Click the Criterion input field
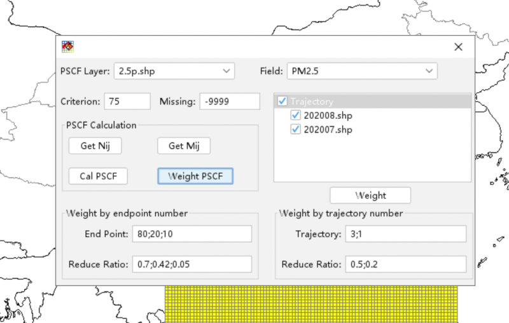This screenshot has height=323, width=509. point(128,101)
